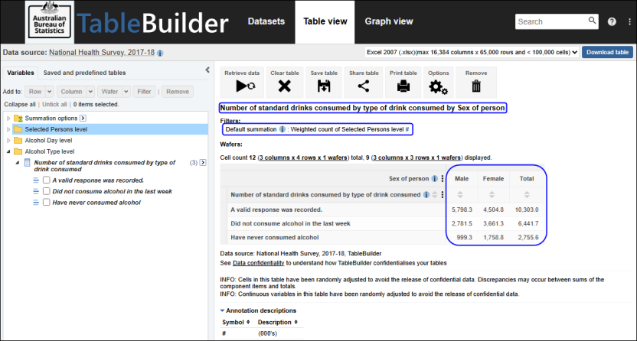Sort by the Male column

460,195
